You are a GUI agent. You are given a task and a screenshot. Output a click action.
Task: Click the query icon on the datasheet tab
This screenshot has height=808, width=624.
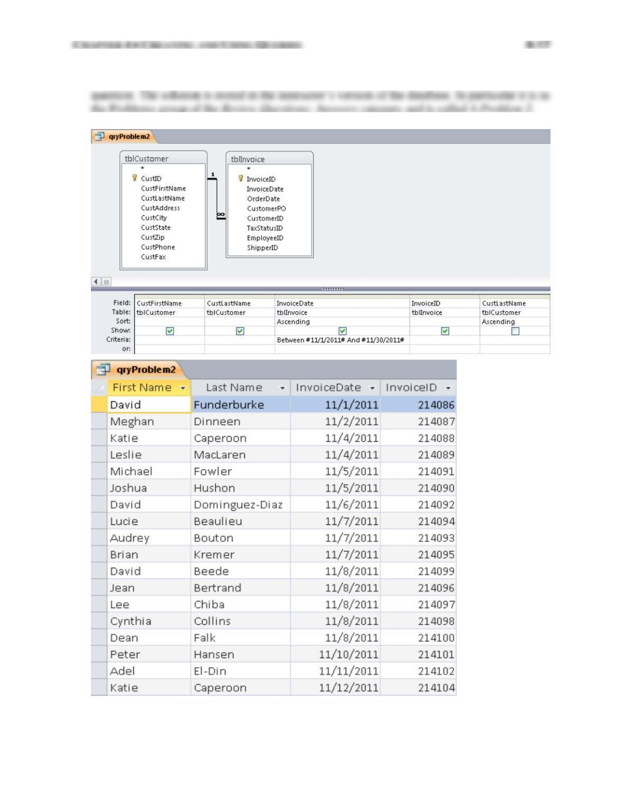(103, 369)
